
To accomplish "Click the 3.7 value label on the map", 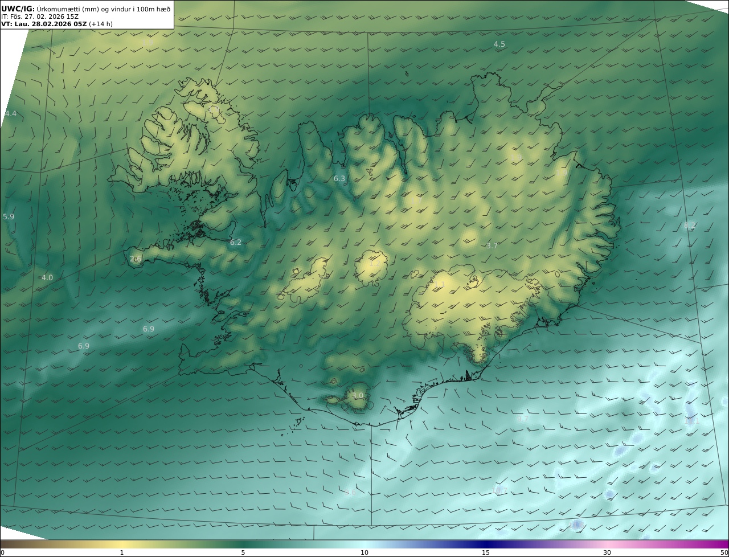I will (x=492, y=246).
